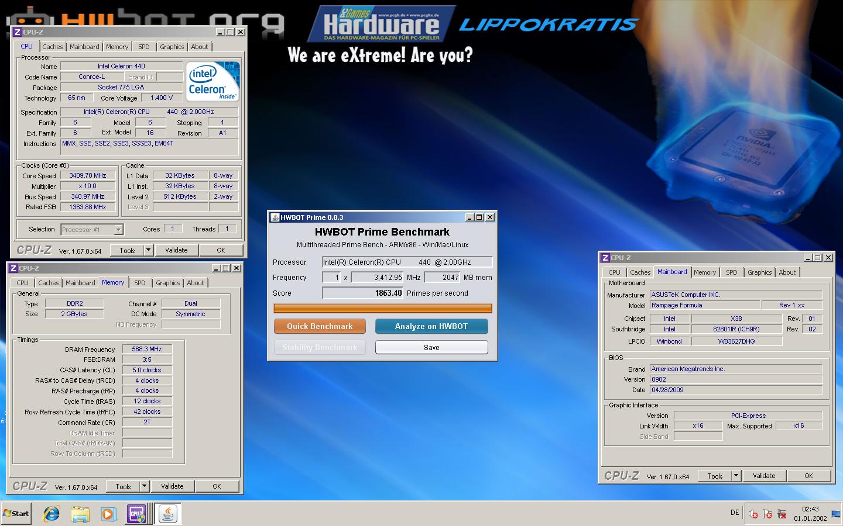Image resolution: width=843 pixels, height=526 pixels.
Task: Click the disconnected network tray icon
Action: click(782, 514)
